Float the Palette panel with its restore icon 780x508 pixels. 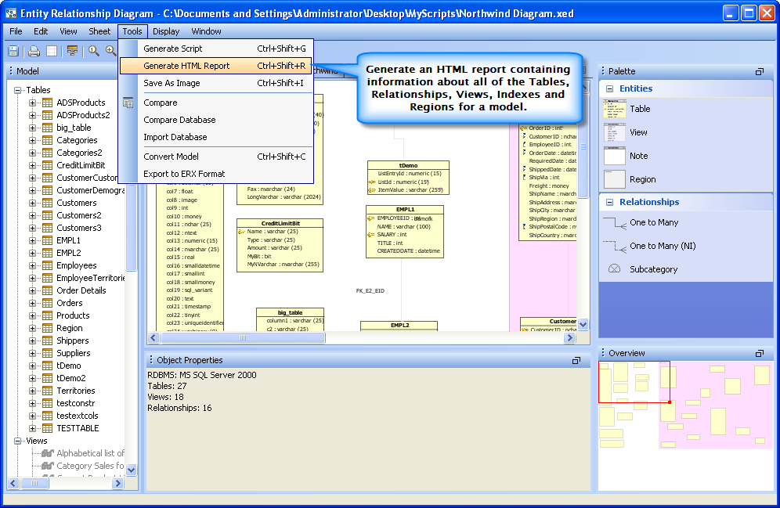tap(759, 71)
